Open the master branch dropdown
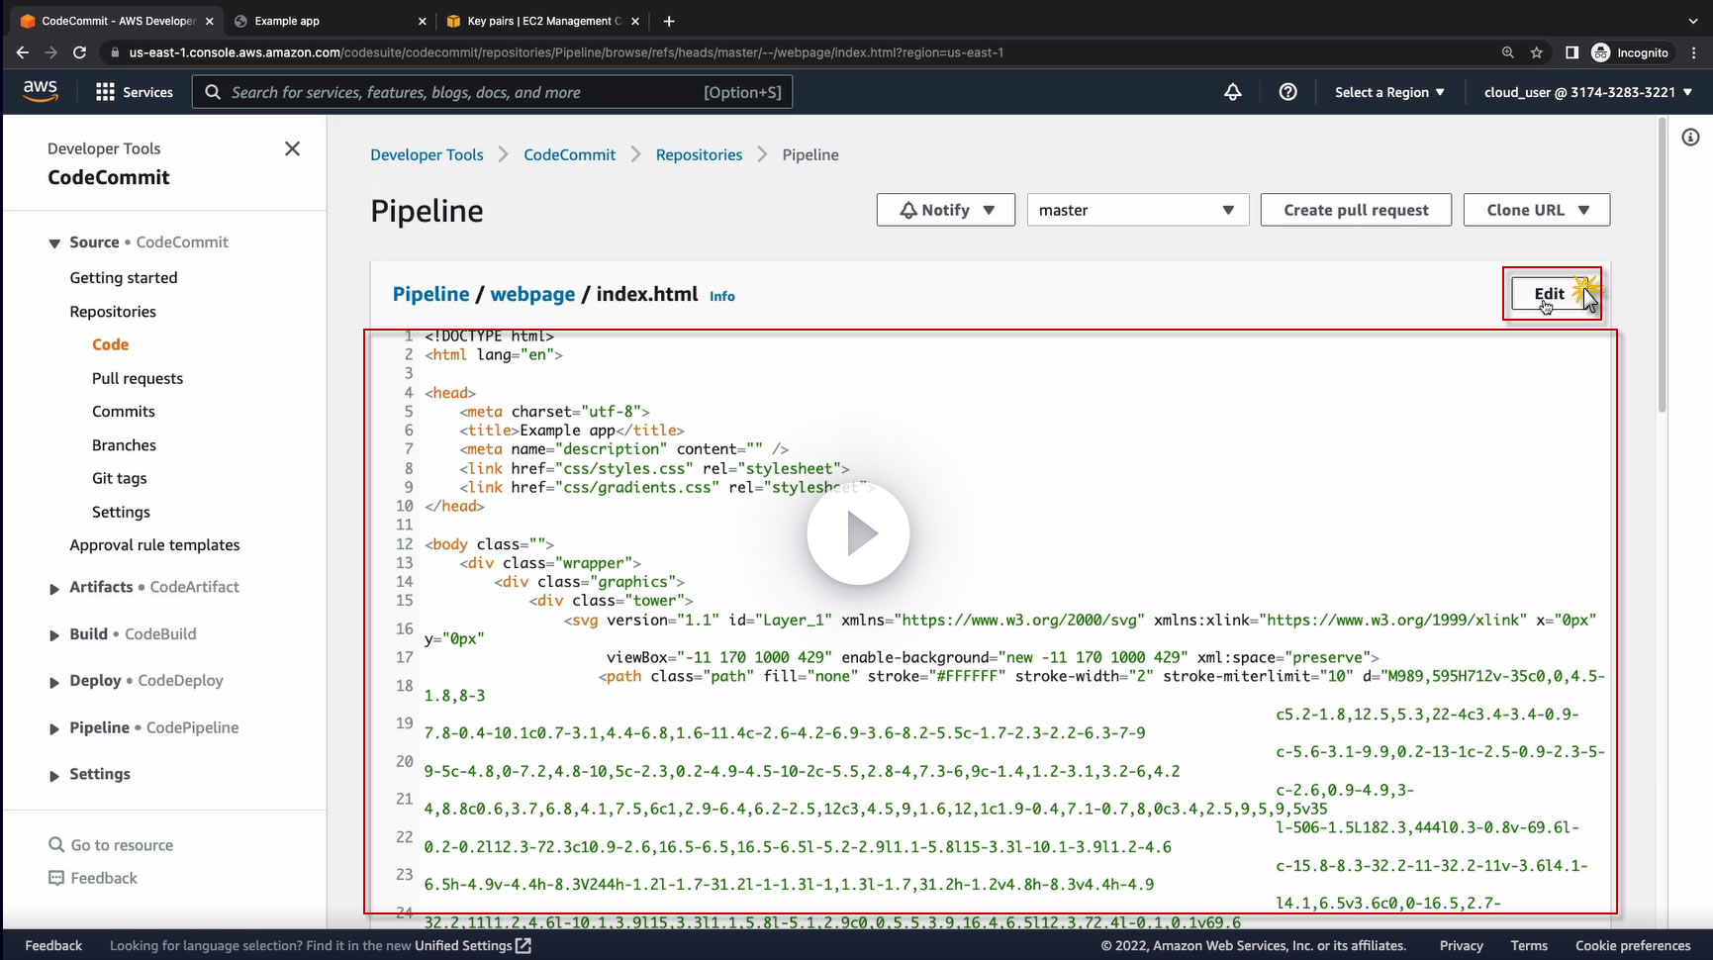The height and width of the screenshot is (960, 1713). pos(1137,210)
